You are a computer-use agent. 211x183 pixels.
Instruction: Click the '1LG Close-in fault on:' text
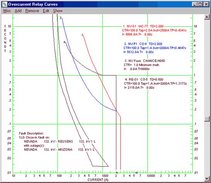34,137
